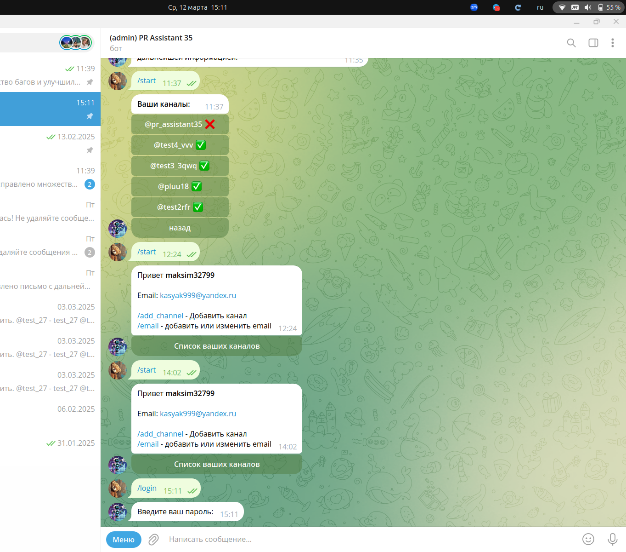Toggle the right side info panel
626x552 pixels.
pos(593,43)
